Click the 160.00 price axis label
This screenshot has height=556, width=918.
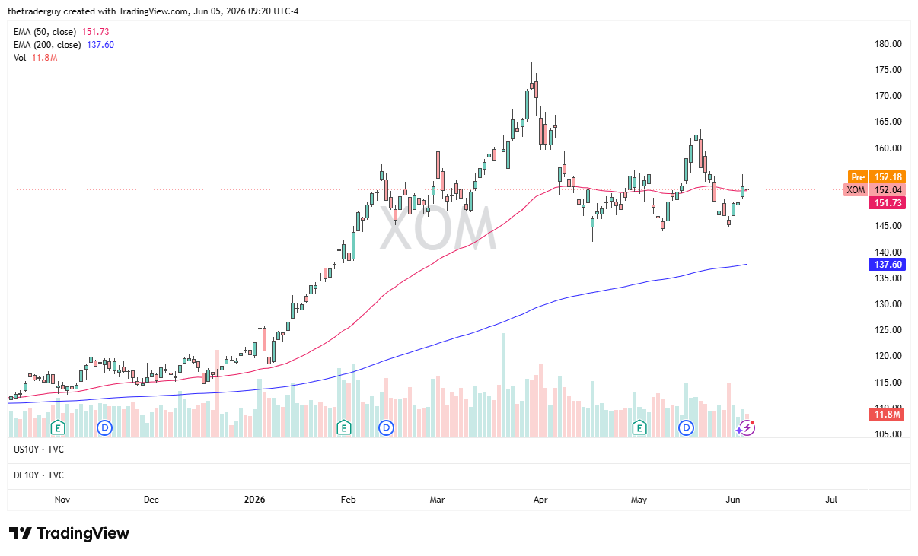pos(888,148)
